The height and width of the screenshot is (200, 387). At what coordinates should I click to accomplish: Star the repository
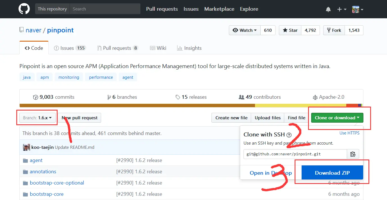click(290, 30)
